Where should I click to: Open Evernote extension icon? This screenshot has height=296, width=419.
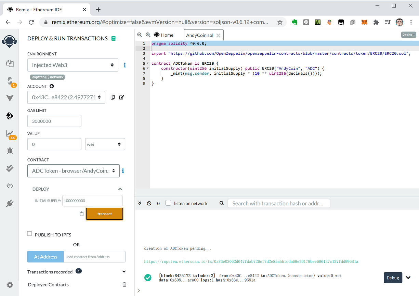point(294,22)
